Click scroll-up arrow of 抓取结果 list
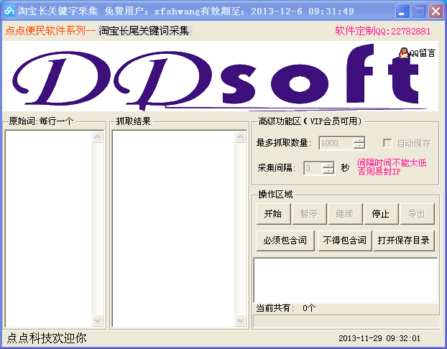Viewport: 447px width, 349px height. 241,136
